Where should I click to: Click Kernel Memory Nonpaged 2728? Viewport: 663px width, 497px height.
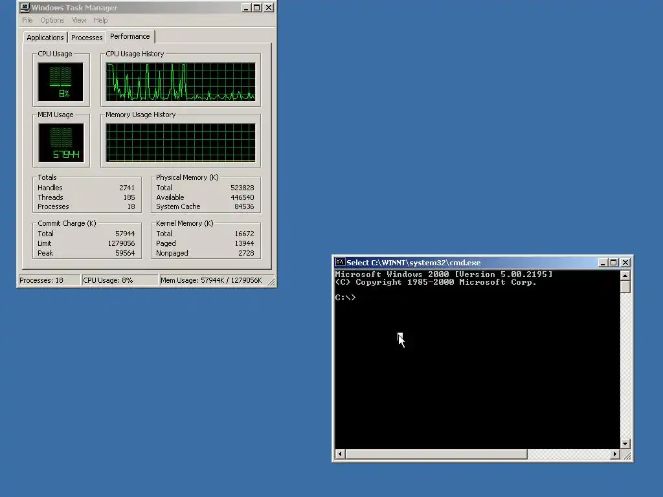[246, 253]
